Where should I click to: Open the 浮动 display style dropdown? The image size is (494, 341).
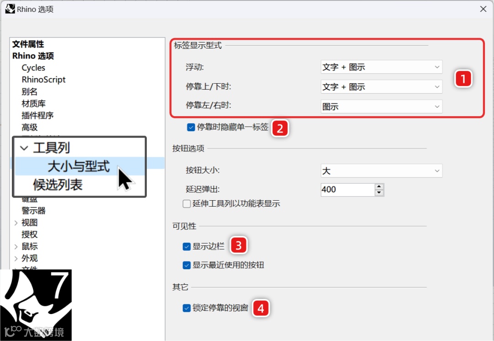pos(381,67)
